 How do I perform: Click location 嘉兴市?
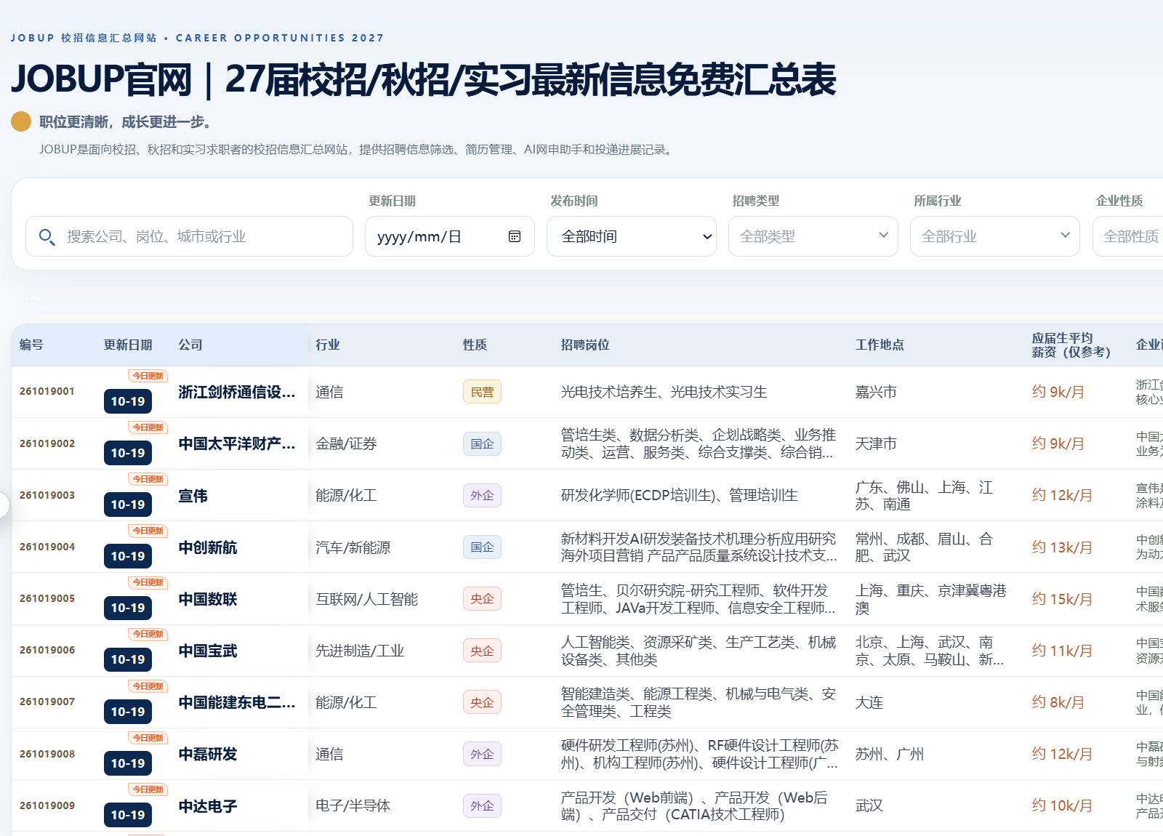876,392
